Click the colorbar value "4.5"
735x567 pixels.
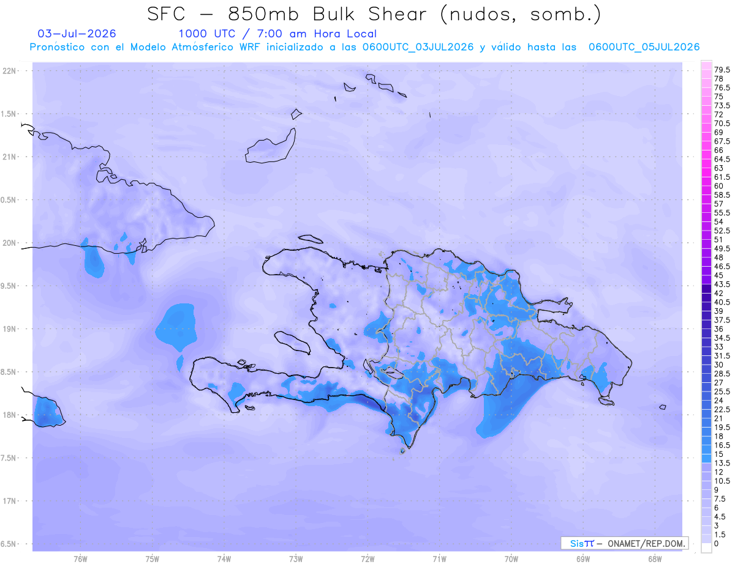pos(720,517)
